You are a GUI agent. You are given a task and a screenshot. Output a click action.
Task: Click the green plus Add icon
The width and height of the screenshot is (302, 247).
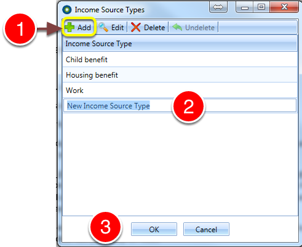(70, 27)
